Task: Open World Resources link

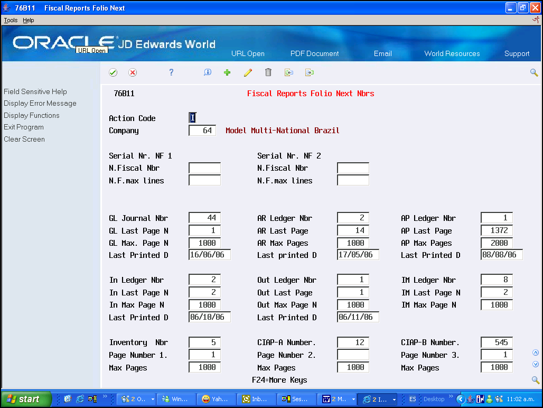Action: click(x=452, y=54)
